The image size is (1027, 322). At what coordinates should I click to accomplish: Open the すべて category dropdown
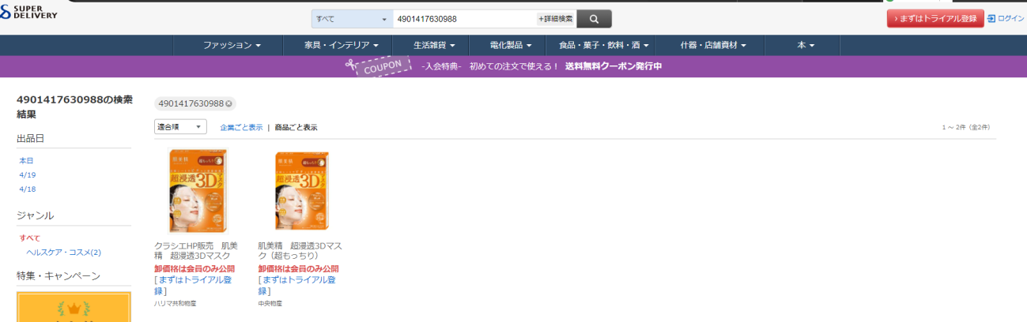352,19
